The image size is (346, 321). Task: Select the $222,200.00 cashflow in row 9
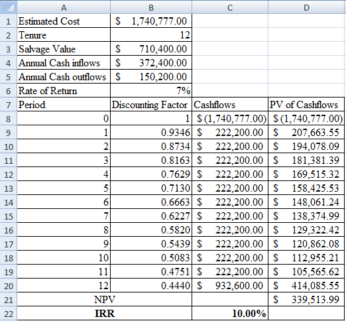coord(230,133)
